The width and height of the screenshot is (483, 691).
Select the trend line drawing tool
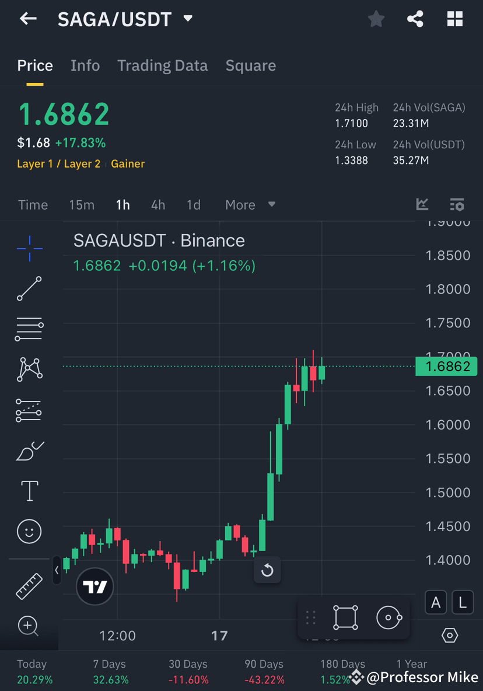[29, 289]
